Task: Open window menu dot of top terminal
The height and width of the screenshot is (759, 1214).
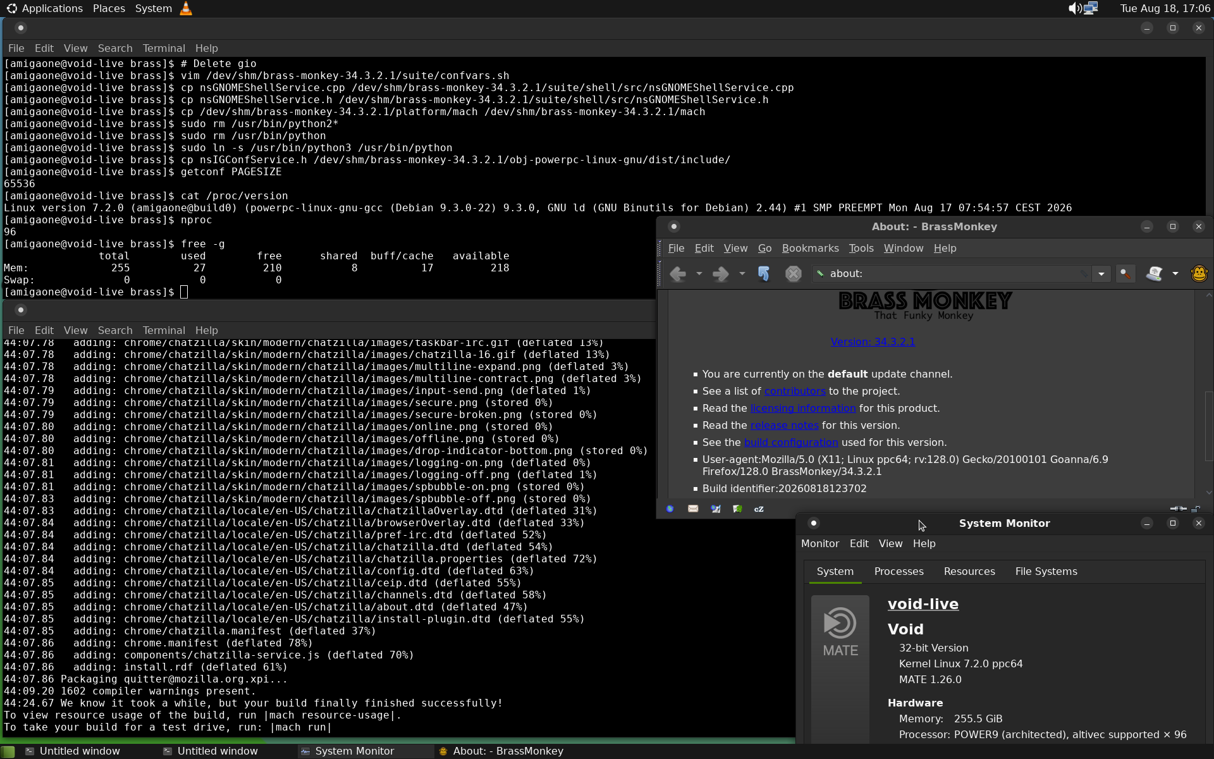Action: tap(21, 28)
